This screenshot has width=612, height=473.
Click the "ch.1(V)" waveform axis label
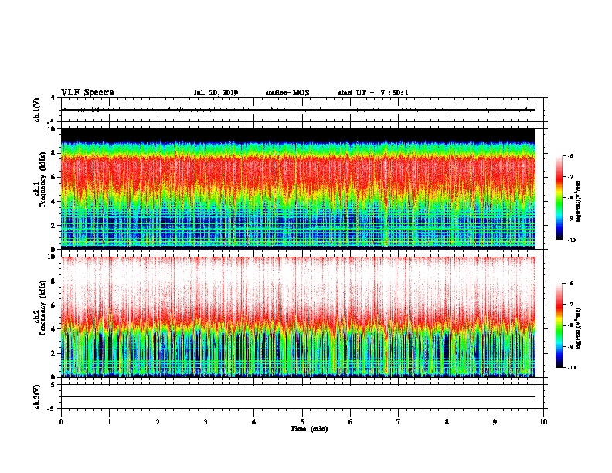tap(37, 110)
